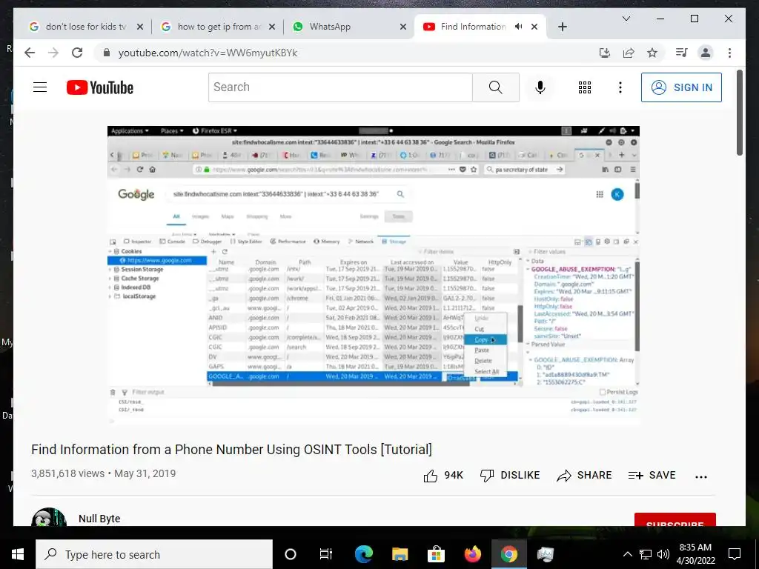759x569 pixels.
Task: Click the install app icon in address bar
Action: 605,53
